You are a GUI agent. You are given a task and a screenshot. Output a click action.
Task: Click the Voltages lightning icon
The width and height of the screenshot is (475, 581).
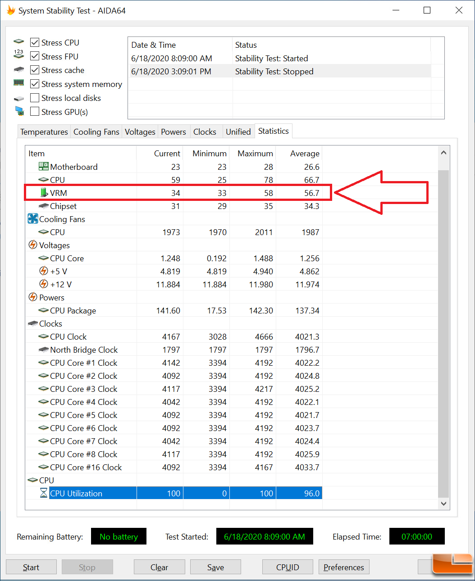pyautogui.click(x=33, y=245)
